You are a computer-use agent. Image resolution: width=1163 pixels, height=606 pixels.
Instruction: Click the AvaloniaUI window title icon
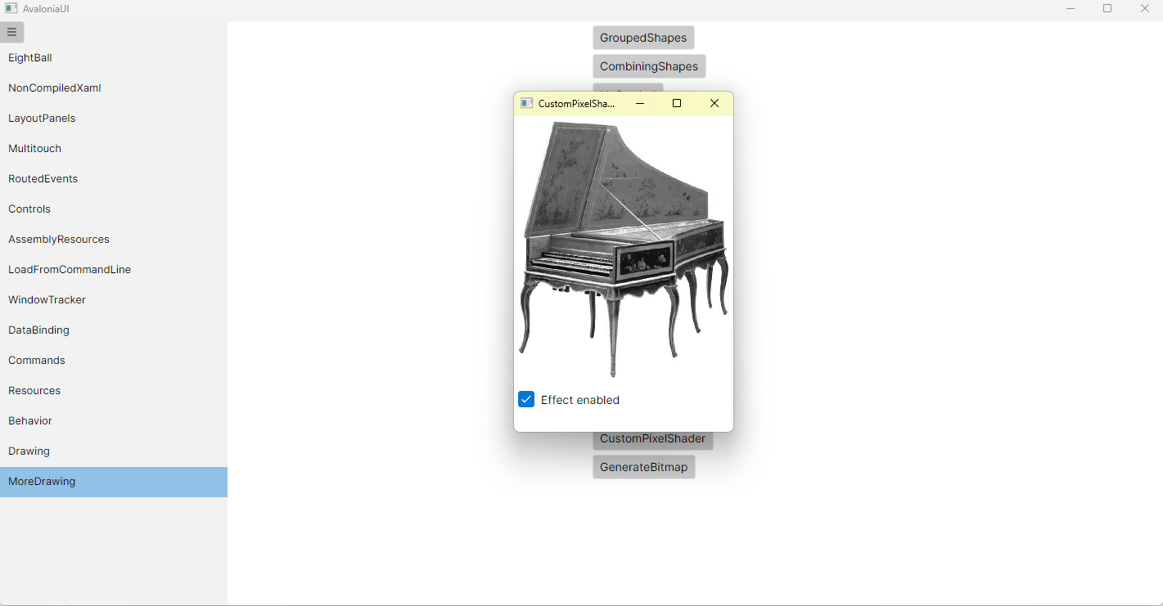11,8
